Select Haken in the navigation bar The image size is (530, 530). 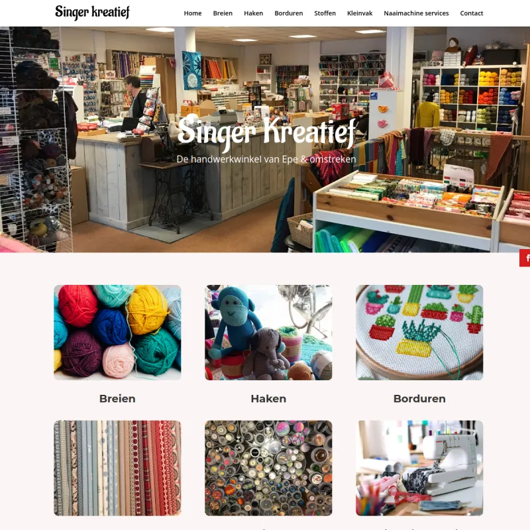pyautogui.click(x=254, y=13)
